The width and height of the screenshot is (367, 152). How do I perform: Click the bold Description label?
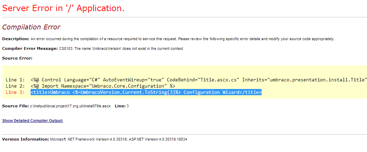[x=16, y=39]
